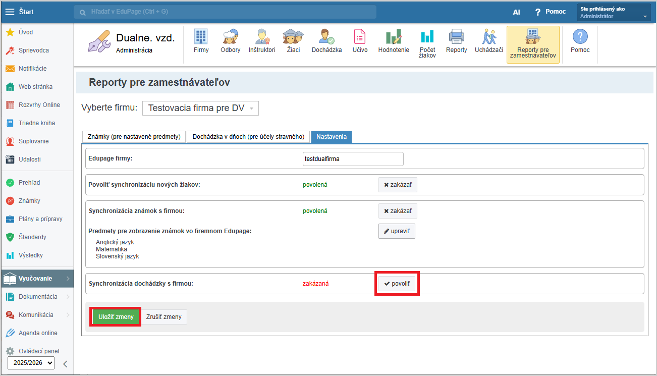This screenshot has height=376, width=657.
Task: Disable grades synchronization with company
Action: click(398, 211)
